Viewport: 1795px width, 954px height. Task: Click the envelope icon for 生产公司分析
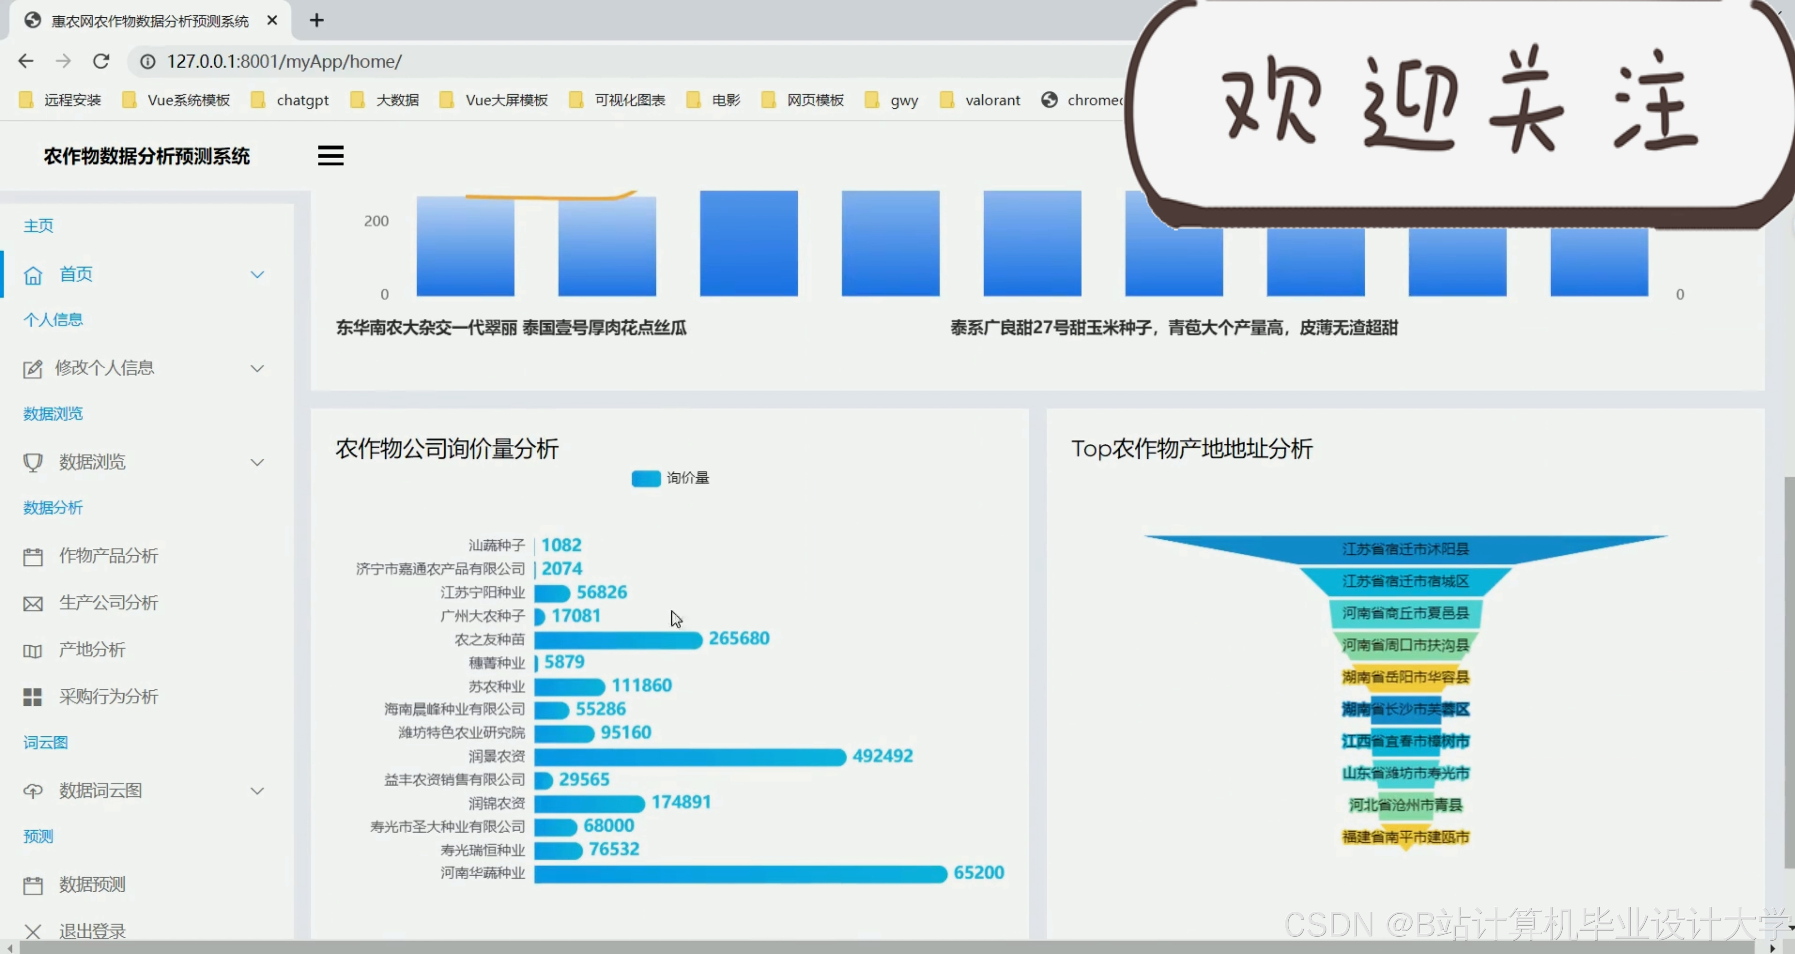[33, 603]
